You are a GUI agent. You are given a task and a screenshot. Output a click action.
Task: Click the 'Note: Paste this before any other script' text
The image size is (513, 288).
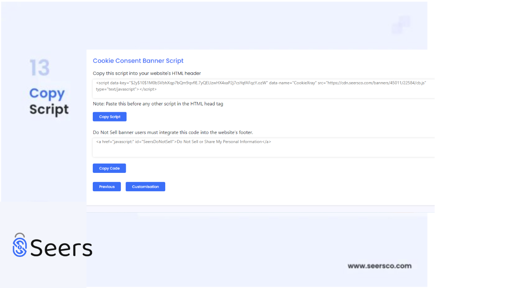click(158, 104)
